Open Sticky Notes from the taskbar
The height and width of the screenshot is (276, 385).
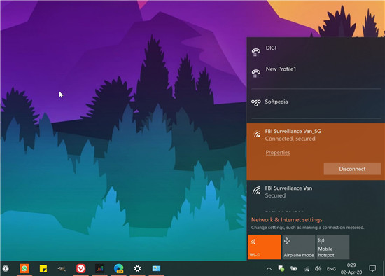click(x=43, y=268)
